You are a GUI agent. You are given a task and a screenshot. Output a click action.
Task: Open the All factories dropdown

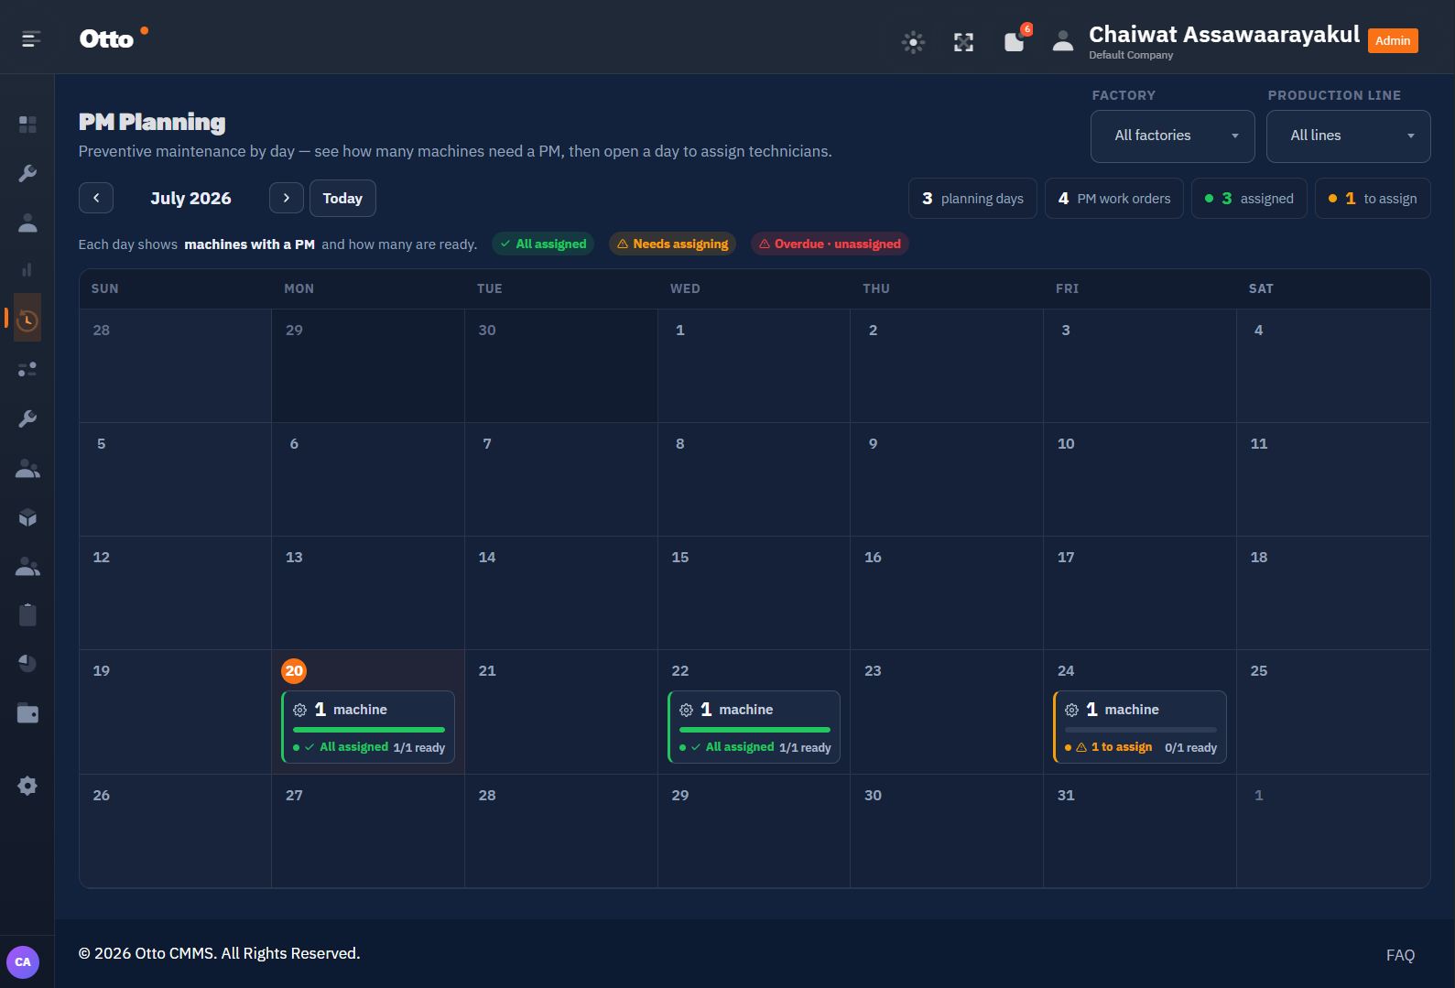1172,136
